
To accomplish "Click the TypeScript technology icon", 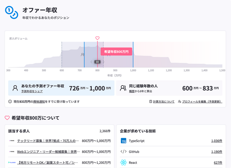I will tap(124, 141).
